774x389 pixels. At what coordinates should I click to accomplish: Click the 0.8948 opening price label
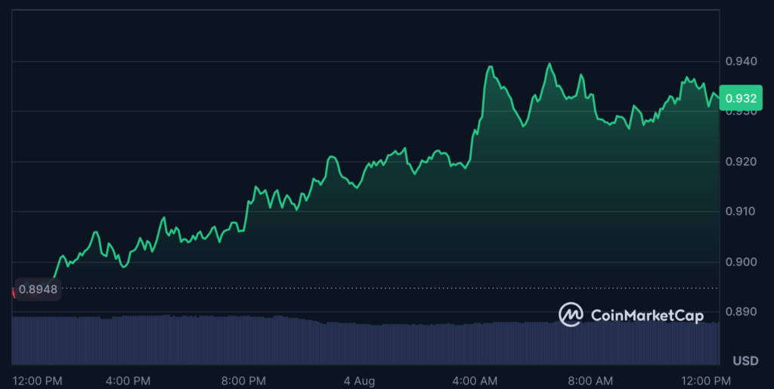38,289
